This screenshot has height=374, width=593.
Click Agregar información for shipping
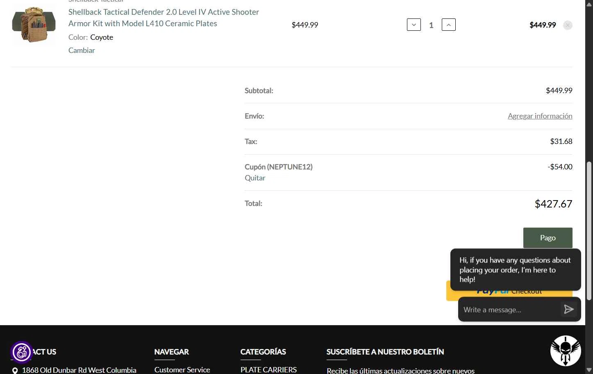(x=540, y=116)
